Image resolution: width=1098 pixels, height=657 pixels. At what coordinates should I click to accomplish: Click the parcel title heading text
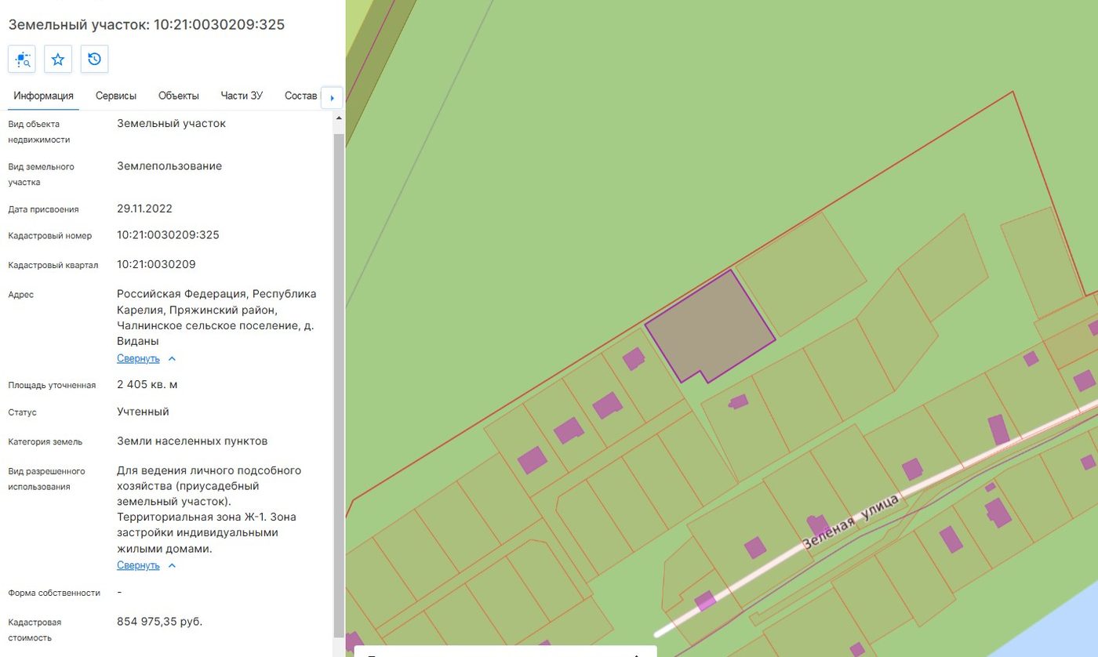pos(147,24)
